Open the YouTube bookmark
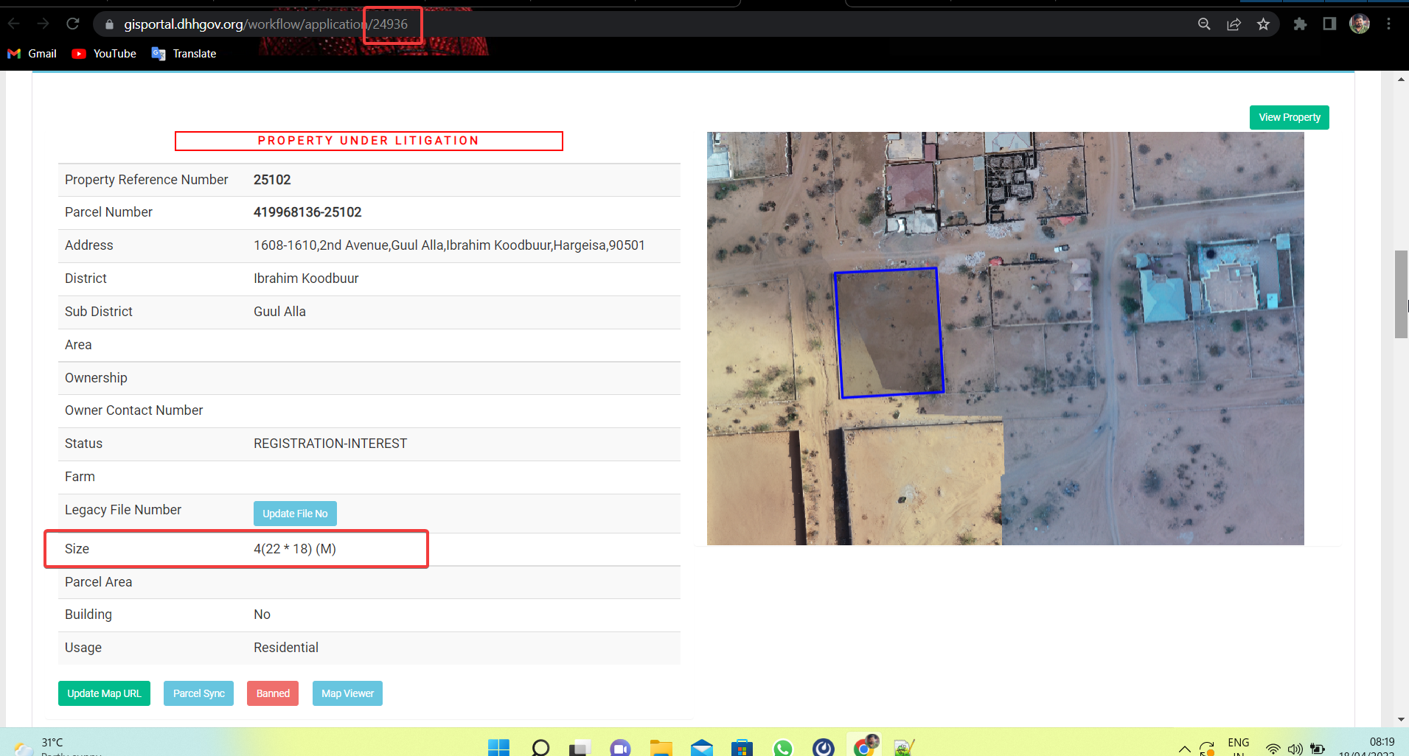Viewport: 1409px width, 756px height. pos(104,54)
